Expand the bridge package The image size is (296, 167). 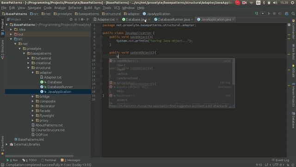point(33,96)
